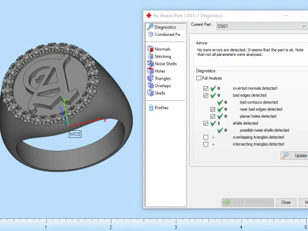Click 'No more errors are detected' advice text
The width and height of the screenshot is (308, 231).
221,50
